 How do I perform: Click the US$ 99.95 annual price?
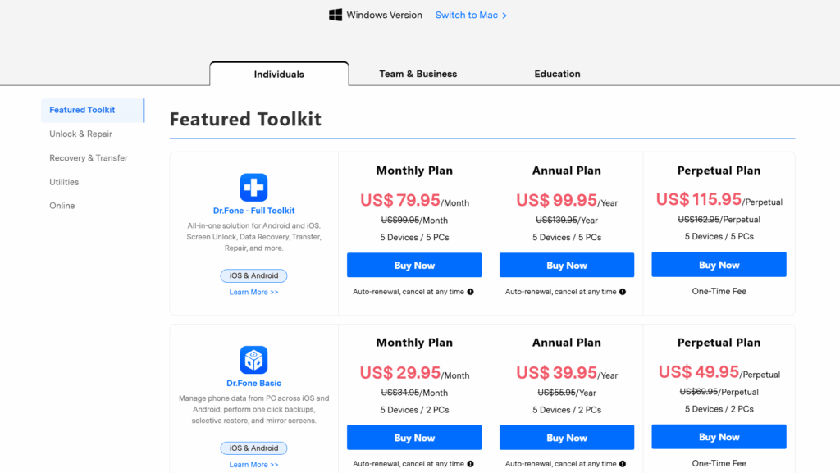pos(556,200)
